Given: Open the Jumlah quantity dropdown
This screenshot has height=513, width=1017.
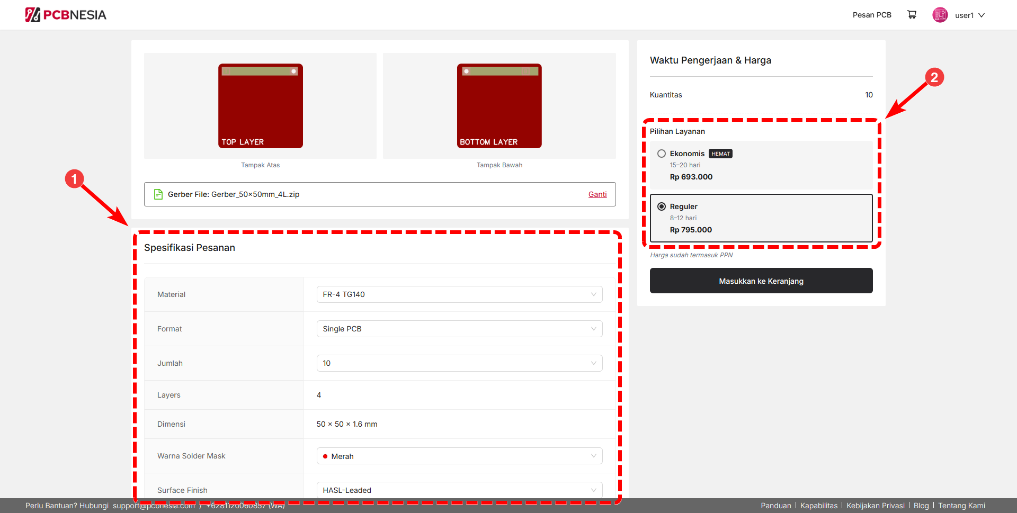Looking at the screenshot, I should click(459, 363).
